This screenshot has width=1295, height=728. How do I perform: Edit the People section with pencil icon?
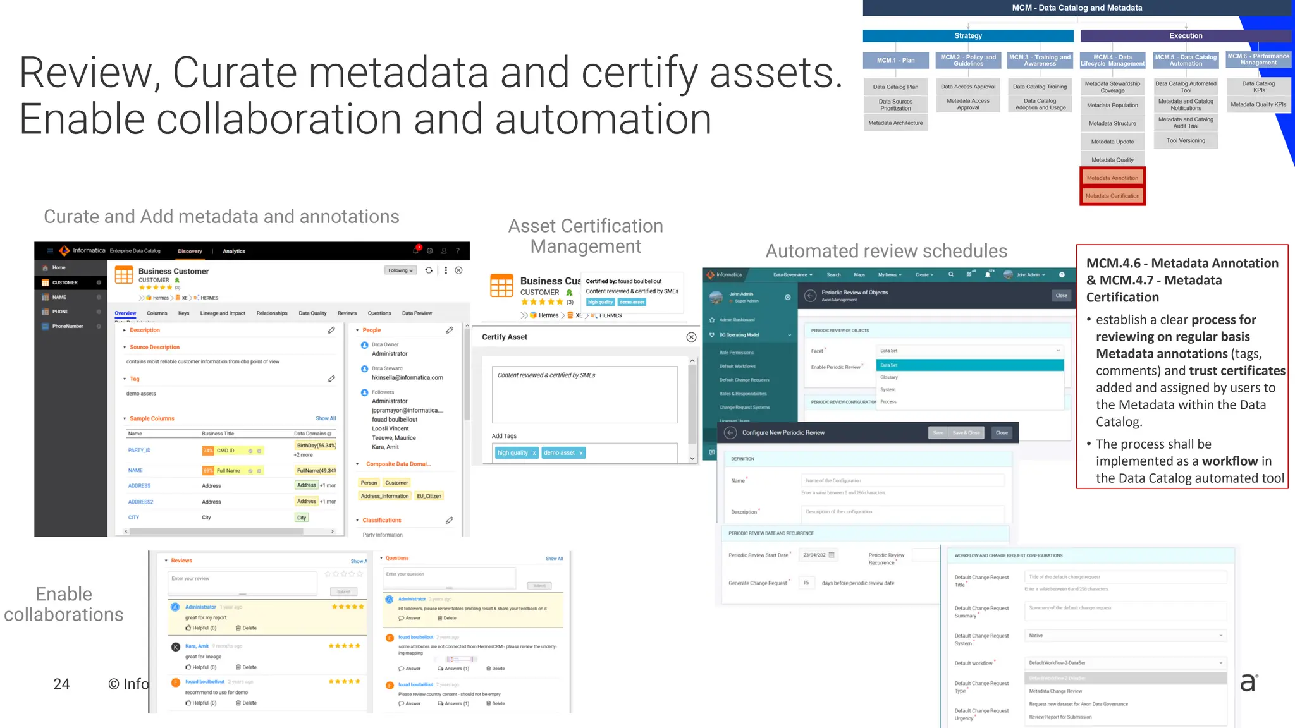pos(450,331)
